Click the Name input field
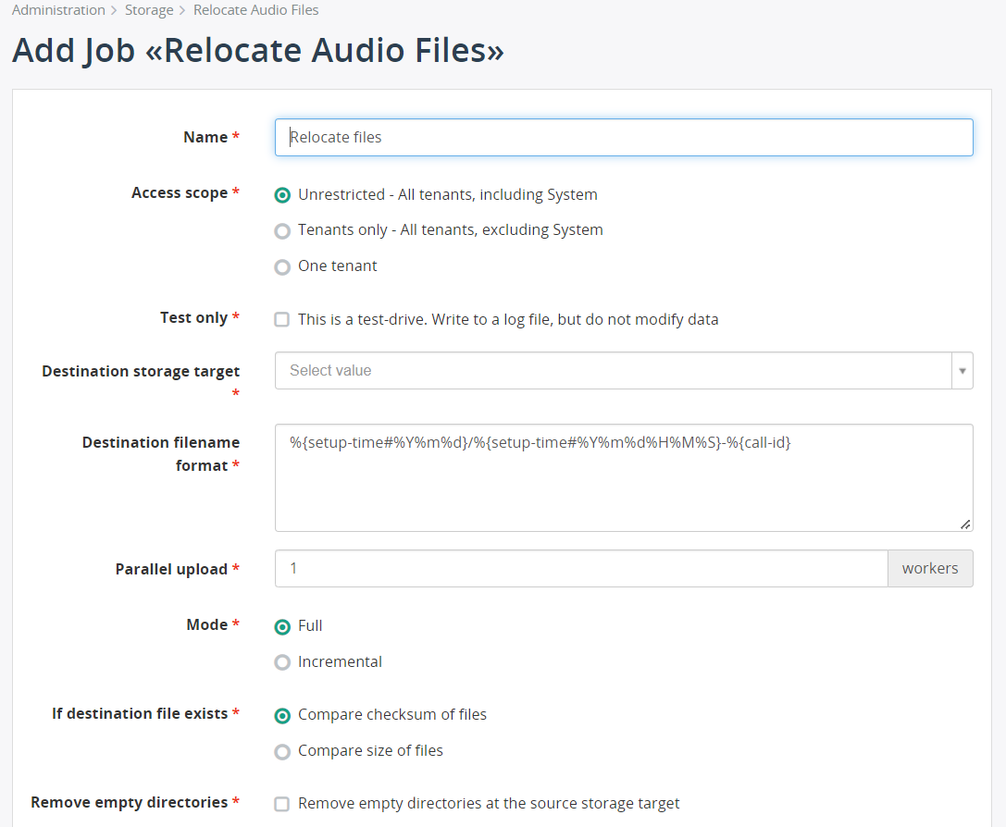1006x827 pixels. tap(624, 137)
